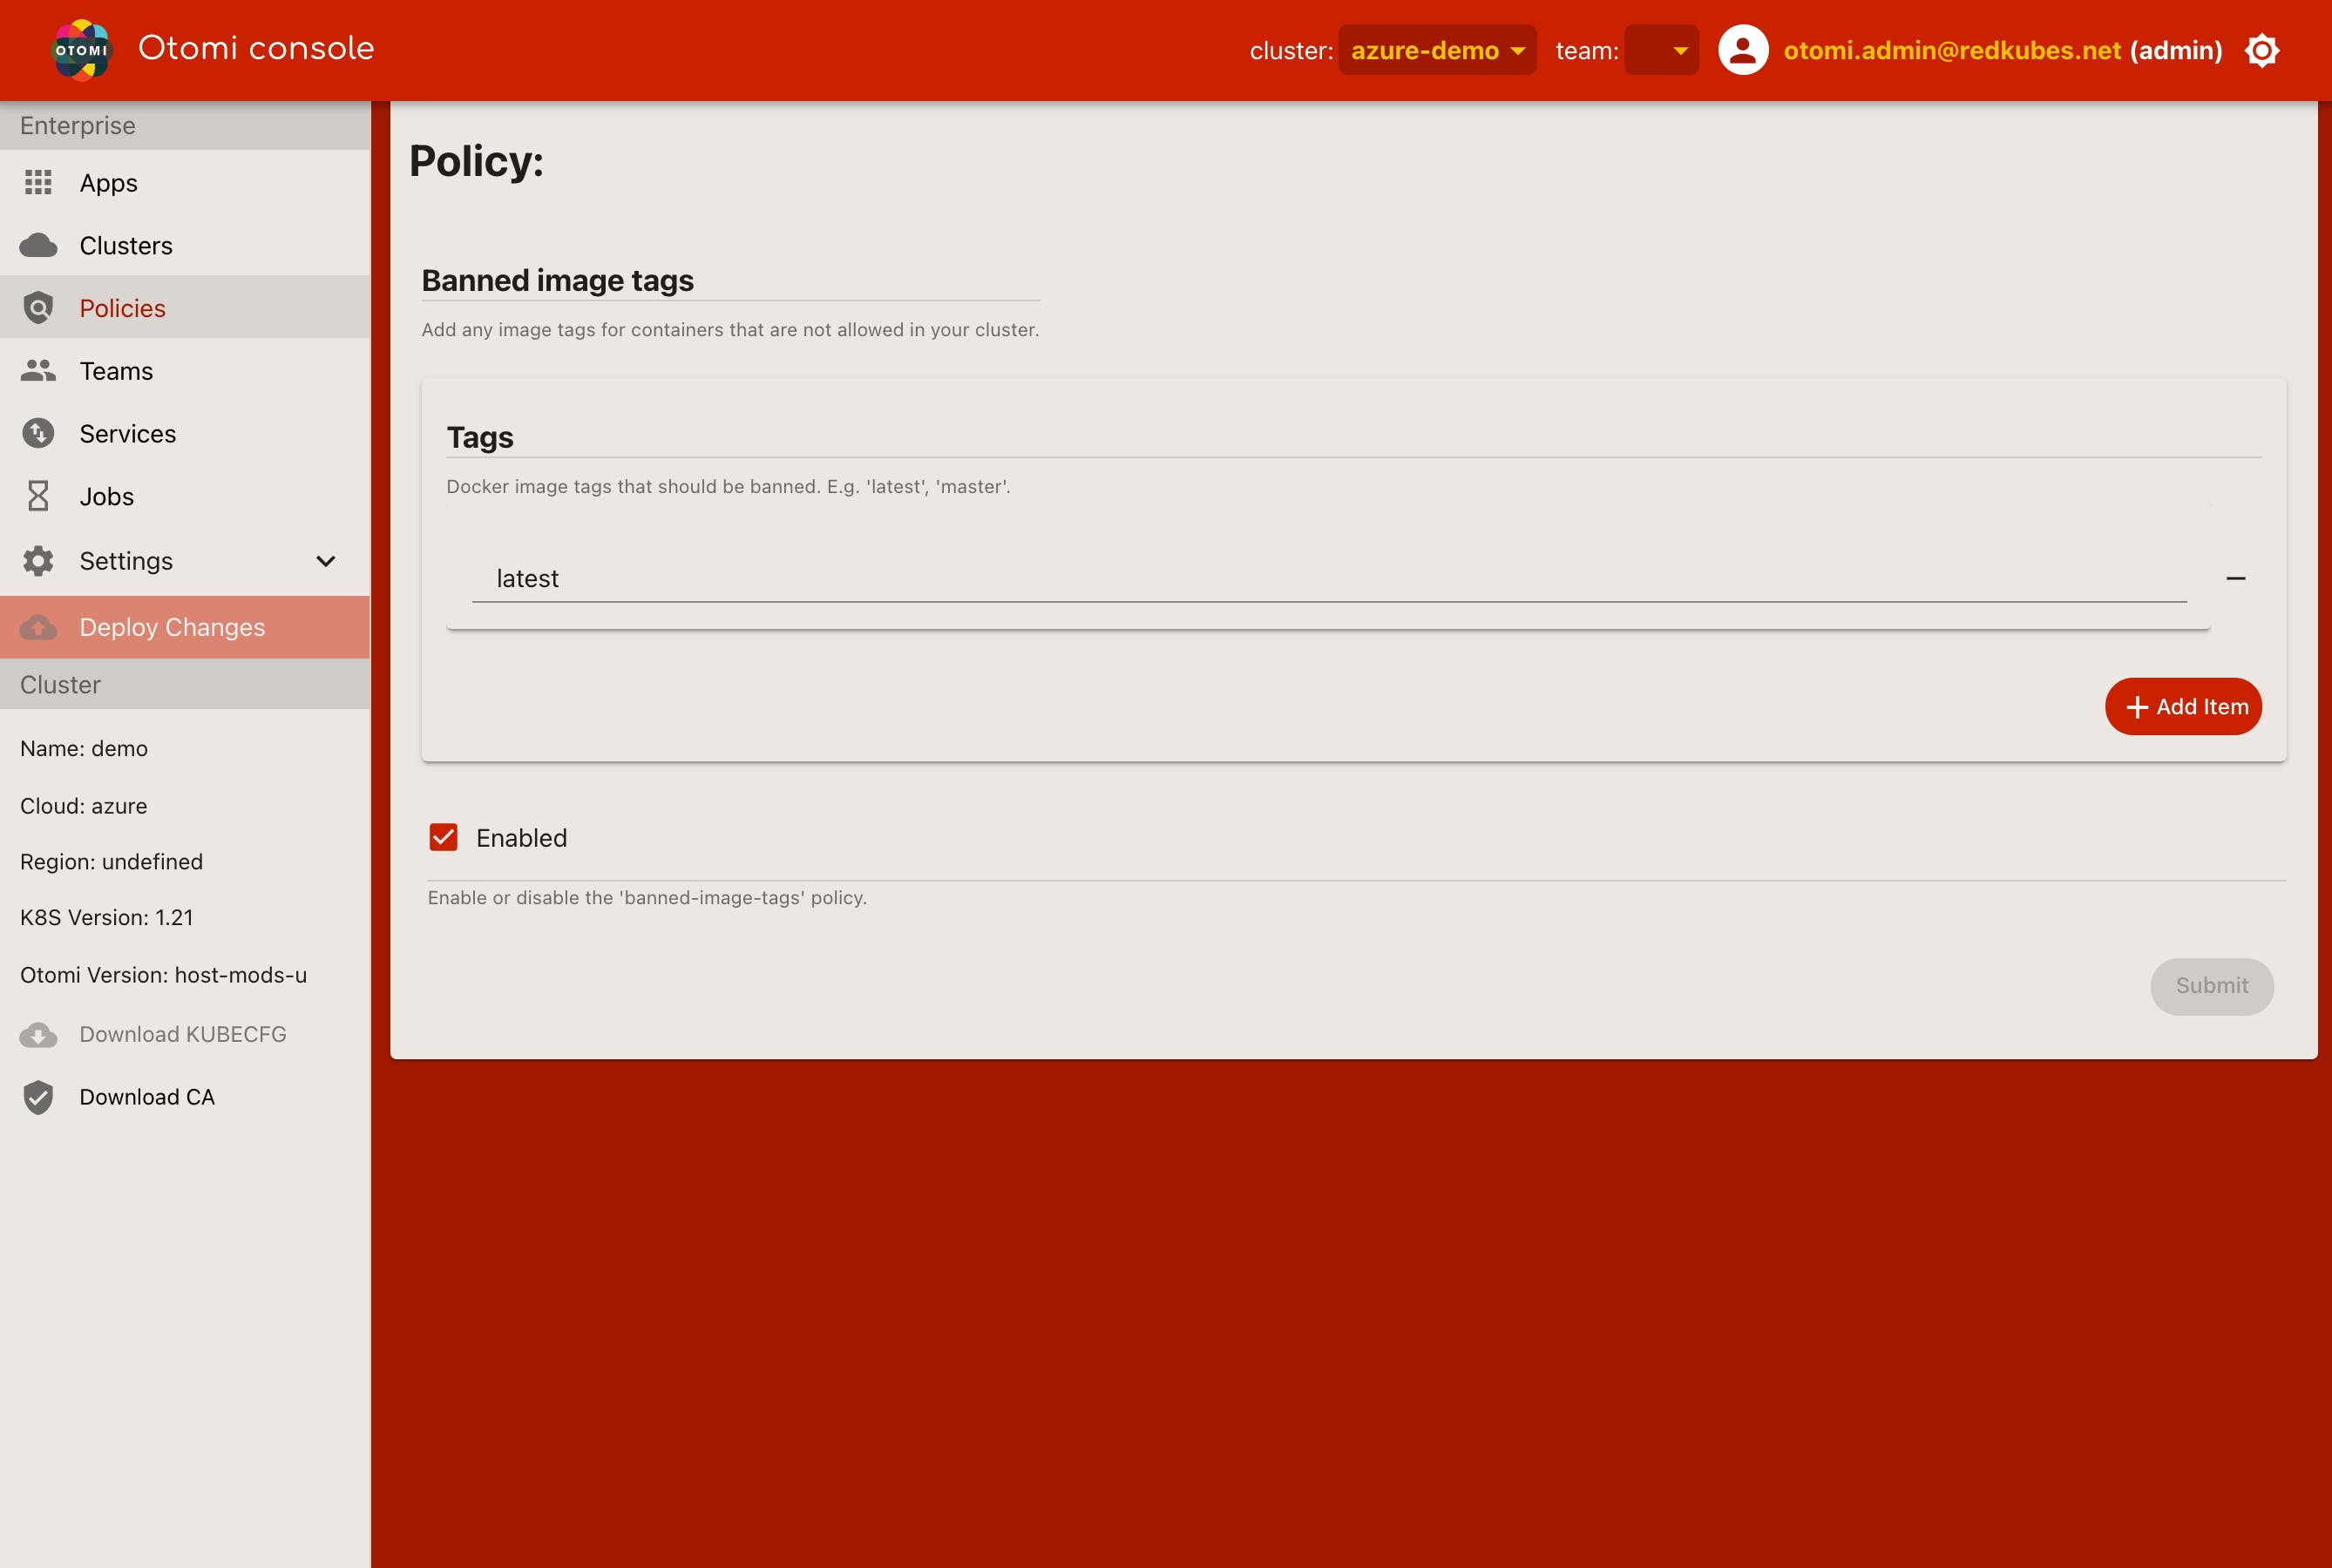Click the user avatar icon
The width and height of the screenshot is (2332, 1568).
(x=1742, y=50)
